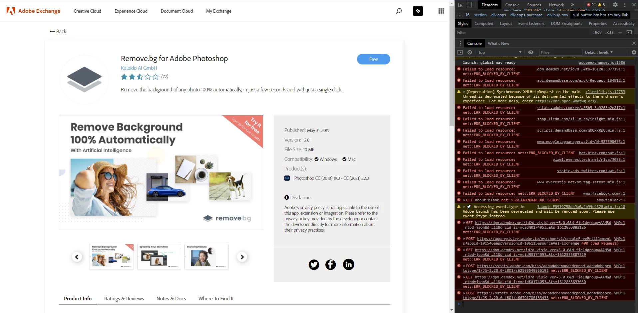Open DevTools customize three-dot menu

point(625,5)
